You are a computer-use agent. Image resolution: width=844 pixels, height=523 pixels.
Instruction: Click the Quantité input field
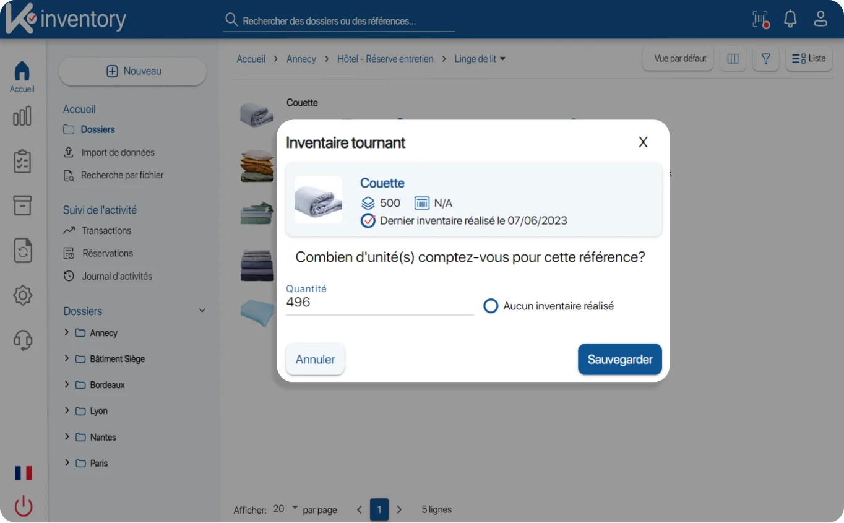click(379, 303)
